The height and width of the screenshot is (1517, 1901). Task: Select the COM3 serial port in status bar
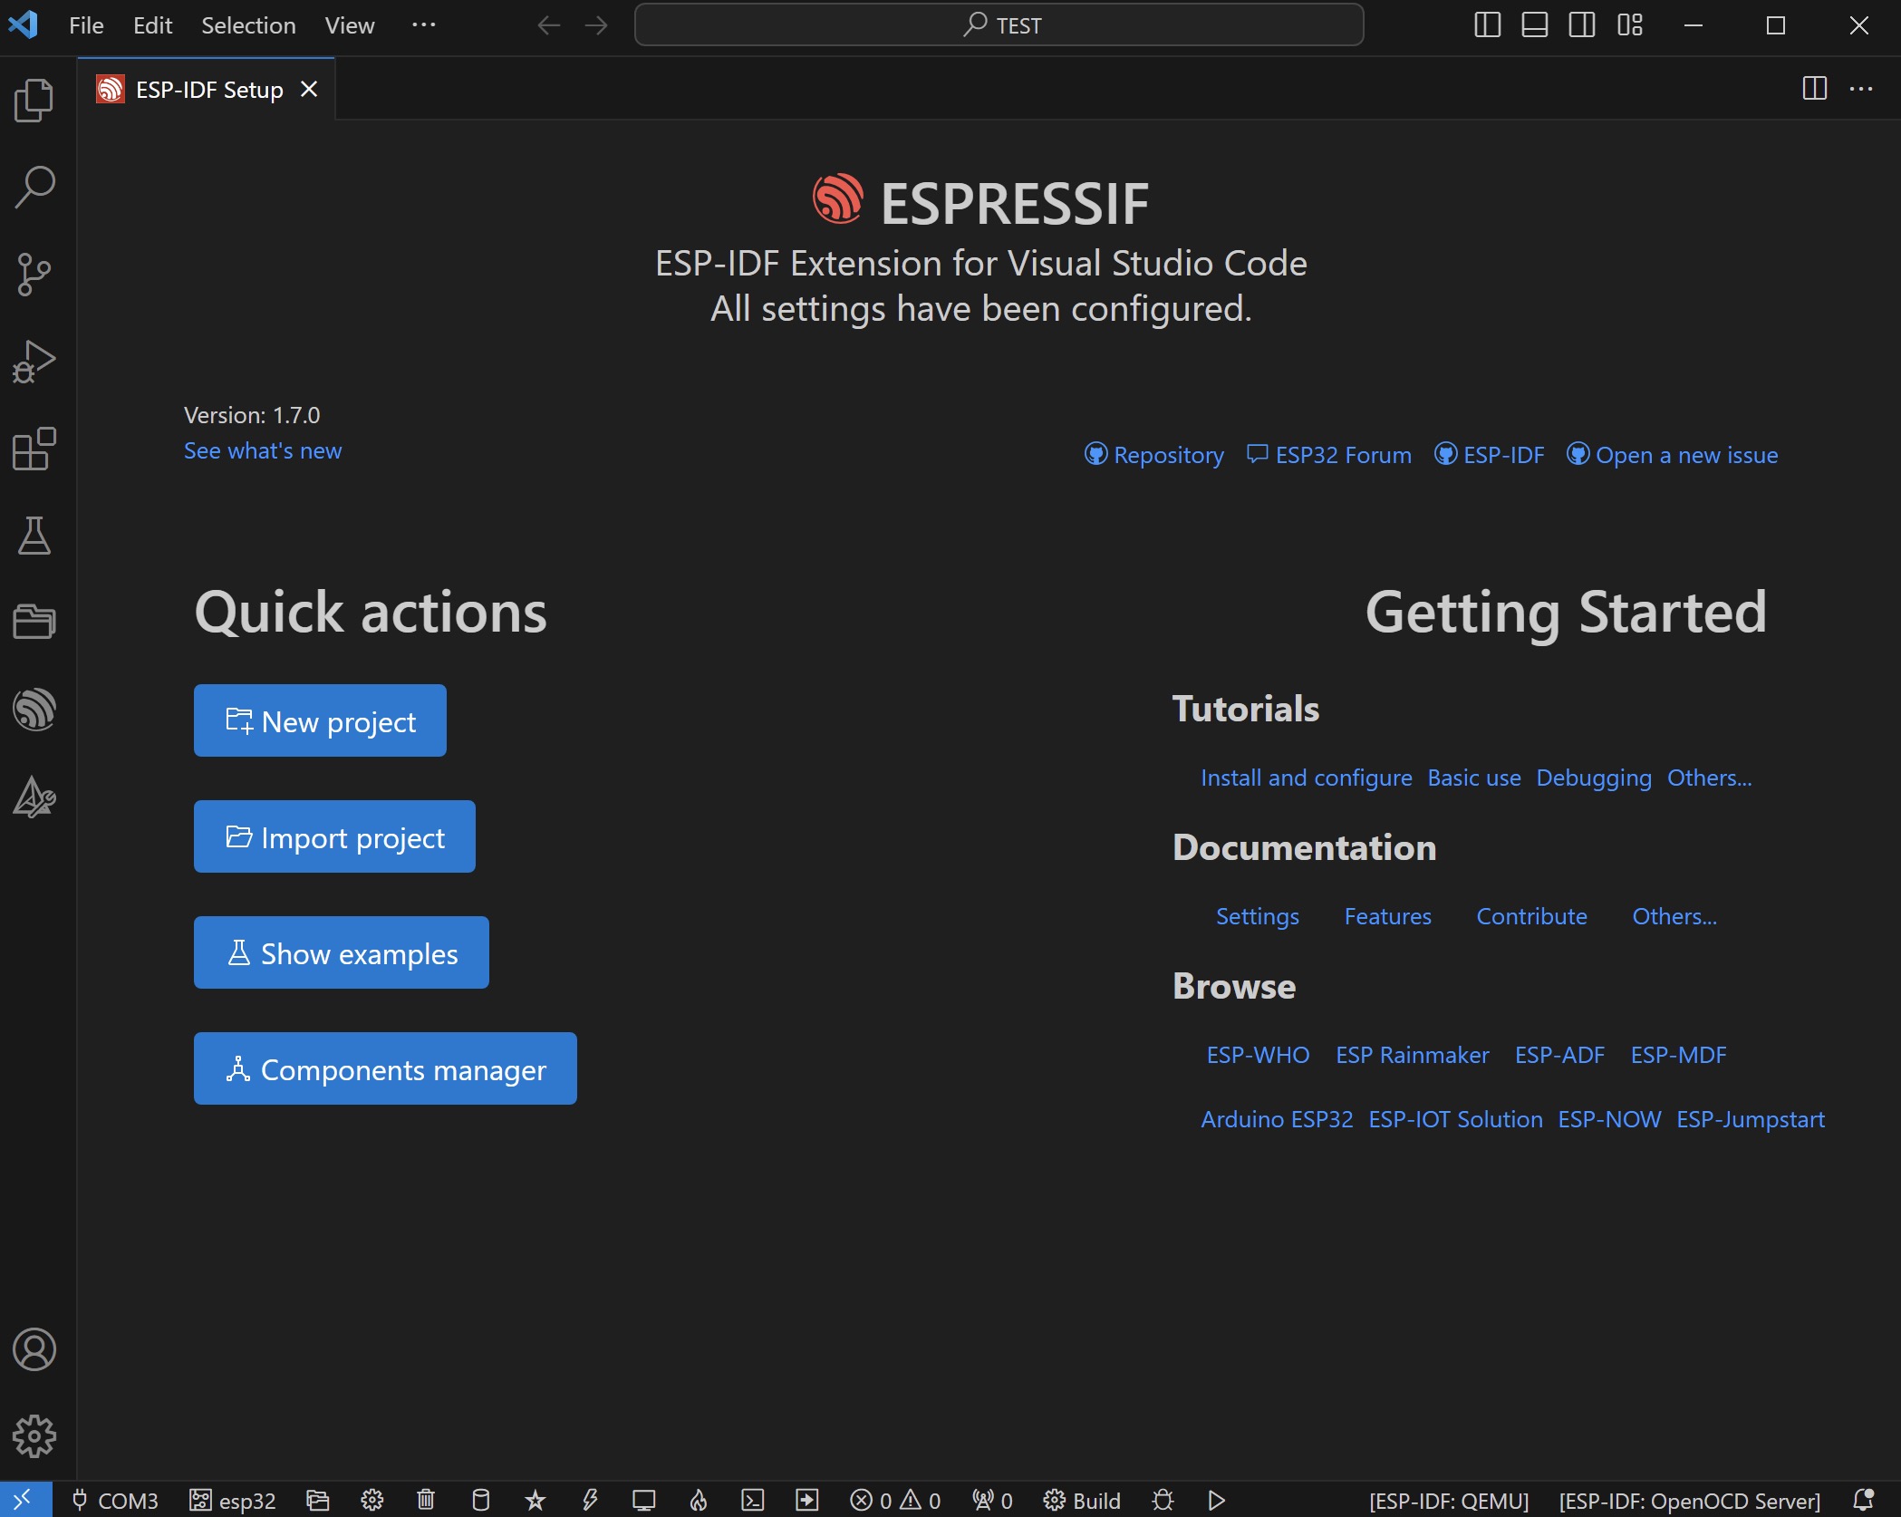(x=115, y=1501)
